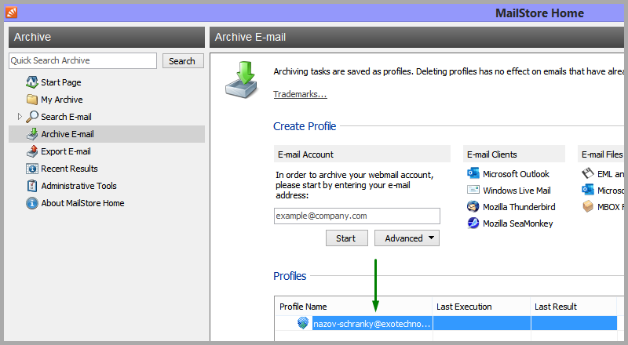Screen dimensions: 628x345
Task: Choose Windows Live Mail client
Action: [516, 191]
